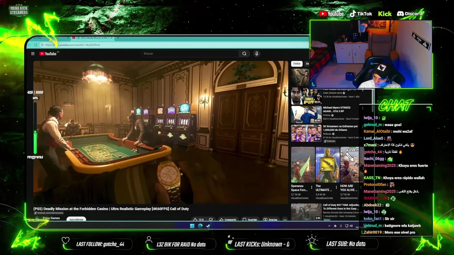Click the microphone tray icon

(341, 226)
